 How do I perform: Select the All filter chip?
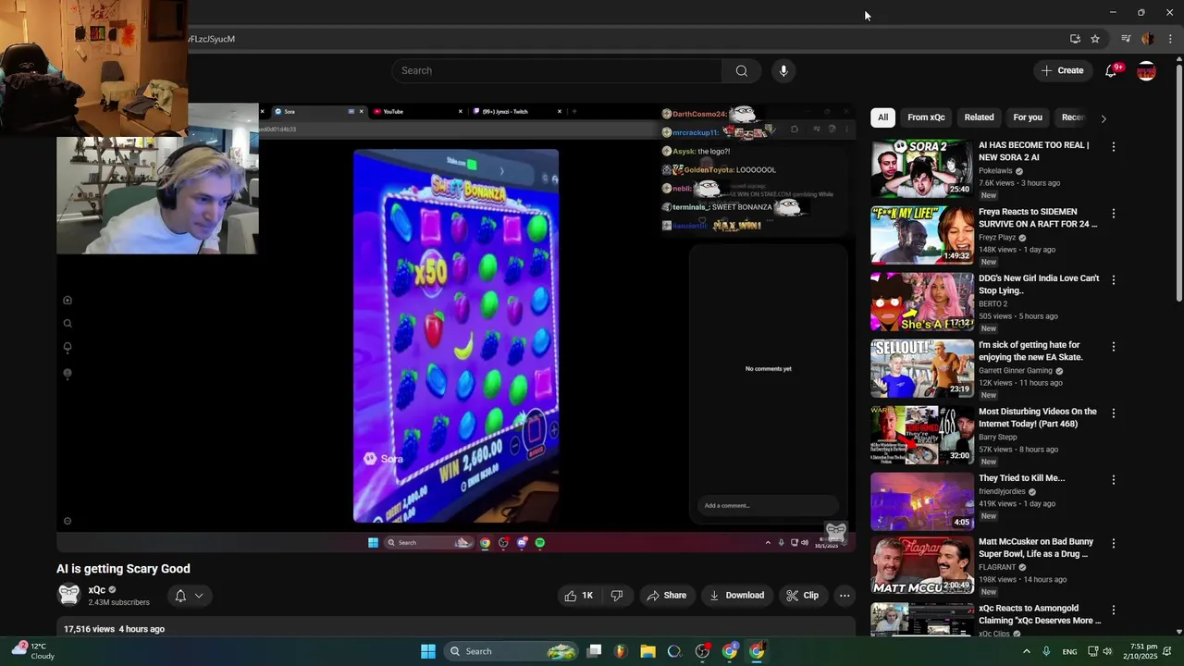882,117
